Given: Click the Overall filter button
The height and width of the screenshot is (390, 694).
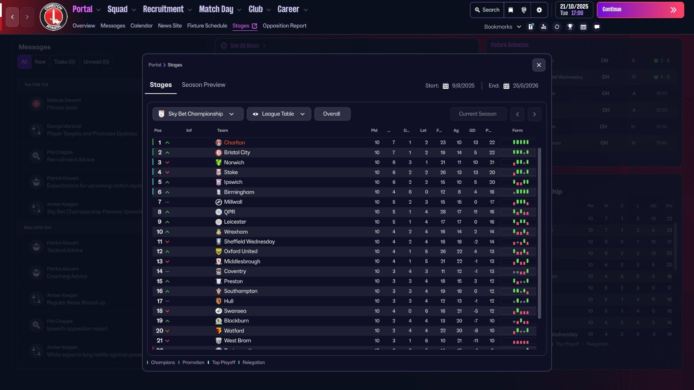Looking at the screenshot, I should [x=332, y=114].
